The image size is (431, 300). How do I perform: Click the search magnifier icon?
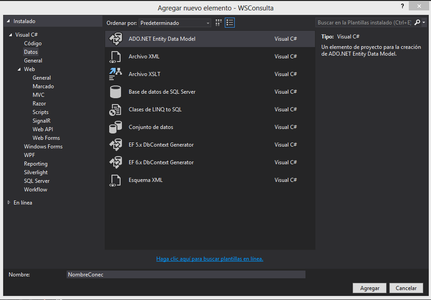coord(417,23)
